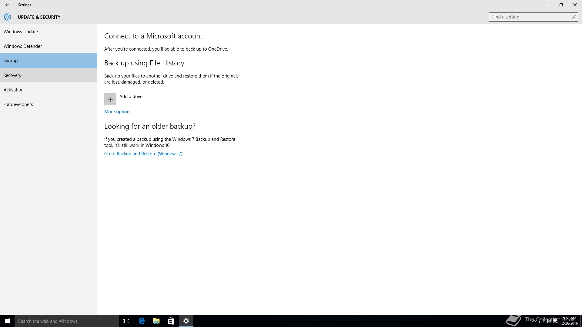Minimize the Settings window

547,5
